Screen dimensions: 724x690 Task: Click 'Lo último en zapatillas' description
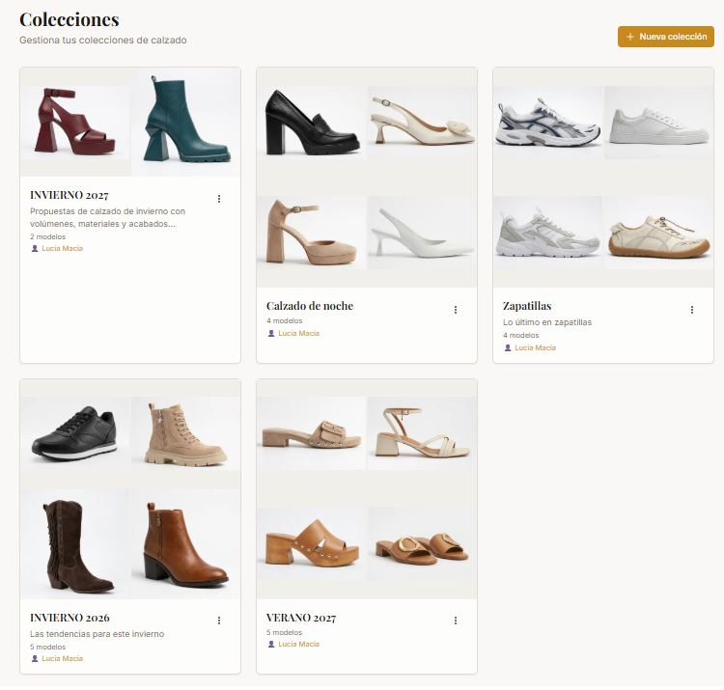(547, 322)
